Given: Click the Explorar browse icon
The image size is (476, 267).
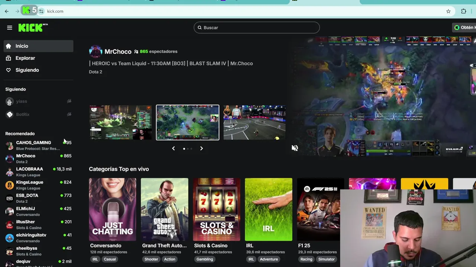Looking at the screenshot, I should 8,58.
